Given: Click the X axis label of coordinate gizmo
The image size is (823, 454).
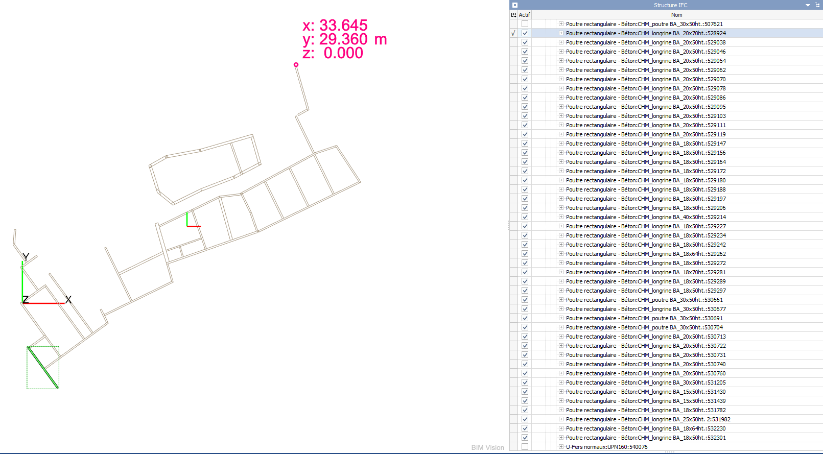Looking at the screenshot, I should (x=68, y=300).
